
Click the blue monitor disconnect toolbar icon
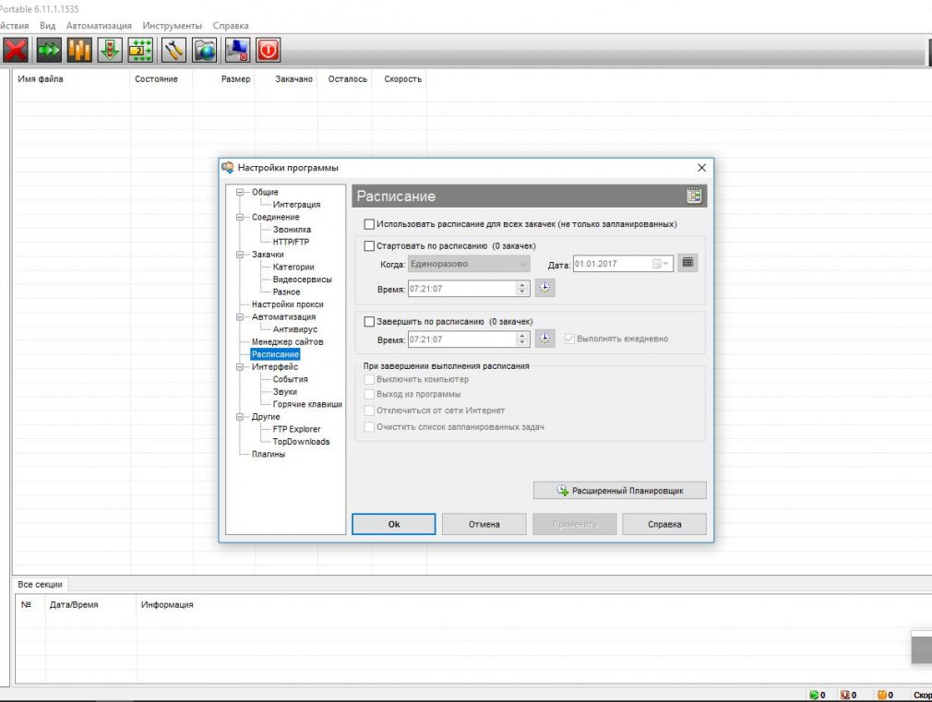click(x=237, y=50)
